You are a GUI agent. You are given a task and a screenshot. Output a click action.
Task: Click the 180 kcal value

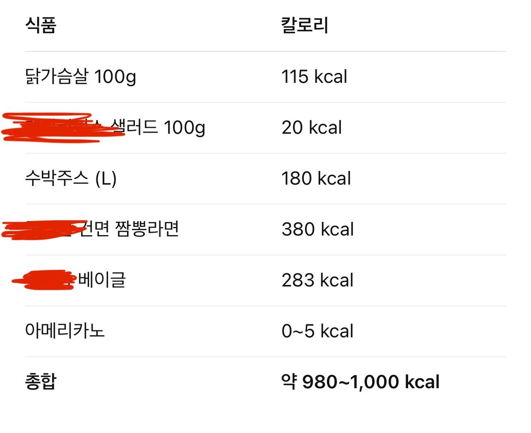tap(316, 178)
